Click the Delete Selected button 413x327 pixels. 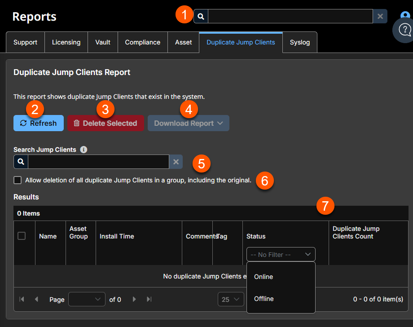click(105, 123)
